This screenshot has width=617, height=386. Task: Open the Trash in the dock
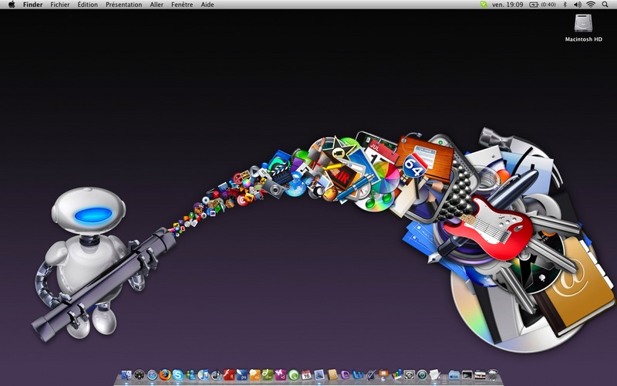click(493, 374)
